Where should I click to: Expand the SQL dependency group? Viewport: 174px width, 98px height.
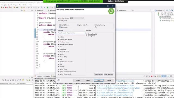pos(59,64)
